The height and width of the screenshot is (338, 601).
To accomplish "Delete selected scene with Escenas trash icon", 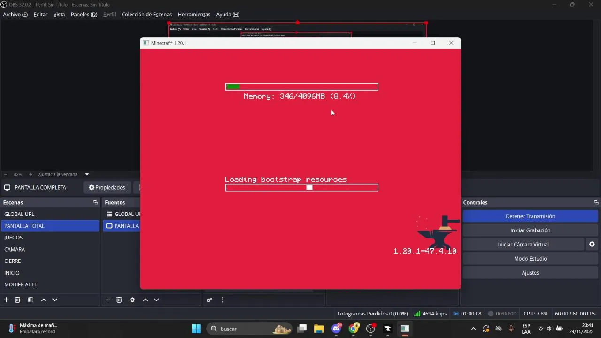I will tap(17, 300).
